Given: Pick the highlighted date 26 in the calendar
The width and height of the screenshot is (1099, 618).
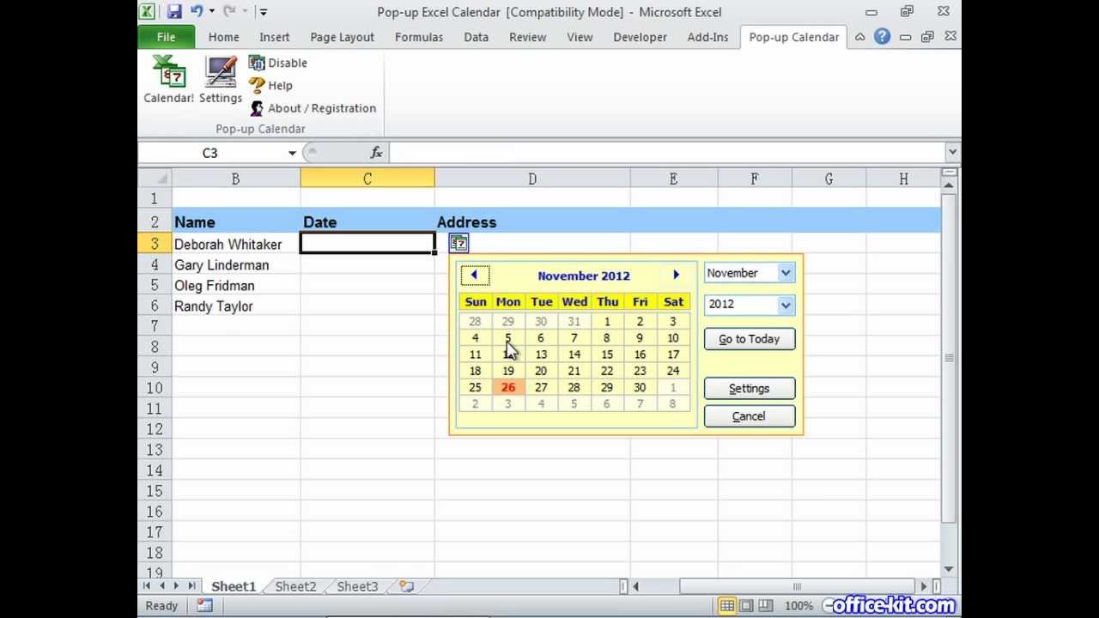Looking at the screenshot, I should pos(508,387).
